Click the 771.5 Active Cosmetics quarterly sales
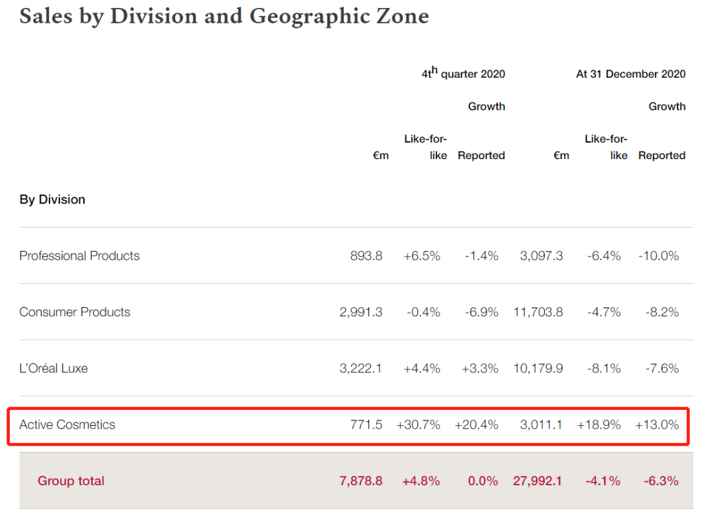Viewport: 713px width, 517px height. (x=366, y=425)
